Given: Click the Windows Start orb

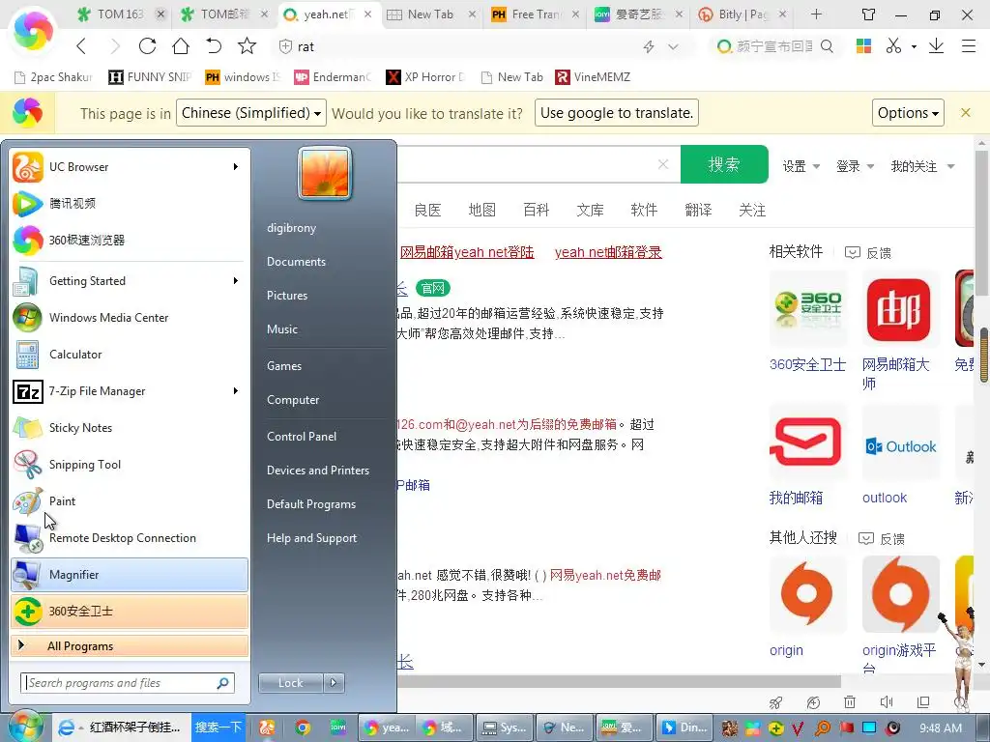Looking at the screenshot, I should click(24, 727).
